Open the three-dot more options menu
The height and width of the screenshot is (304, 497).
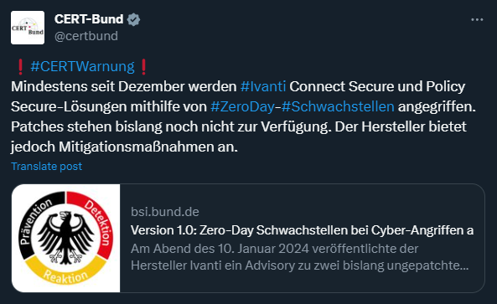[x=477, y=19]
